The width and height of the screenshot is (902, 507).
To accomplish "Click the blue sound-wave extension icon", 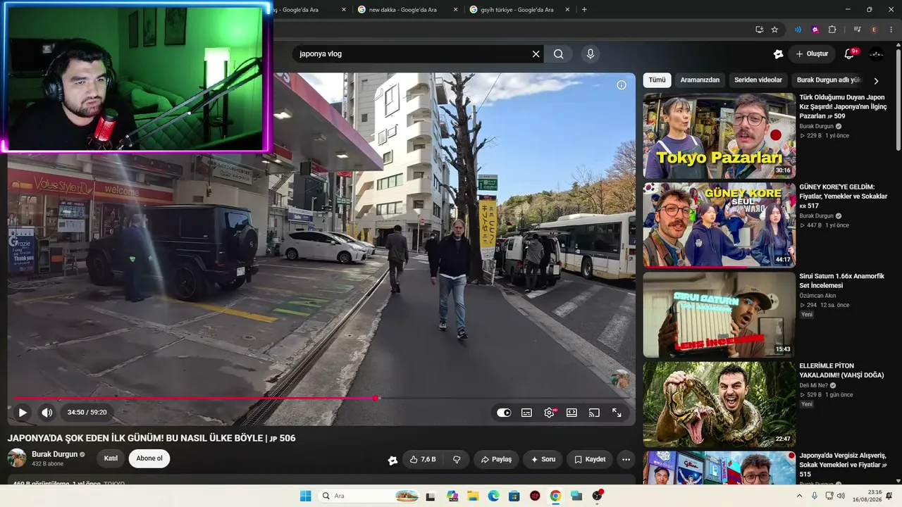I will [x=798, y=30].
